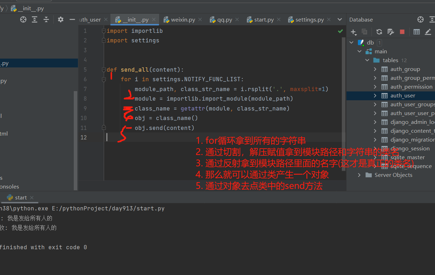Expand the Server Objects folder

[x=359, y=175]
